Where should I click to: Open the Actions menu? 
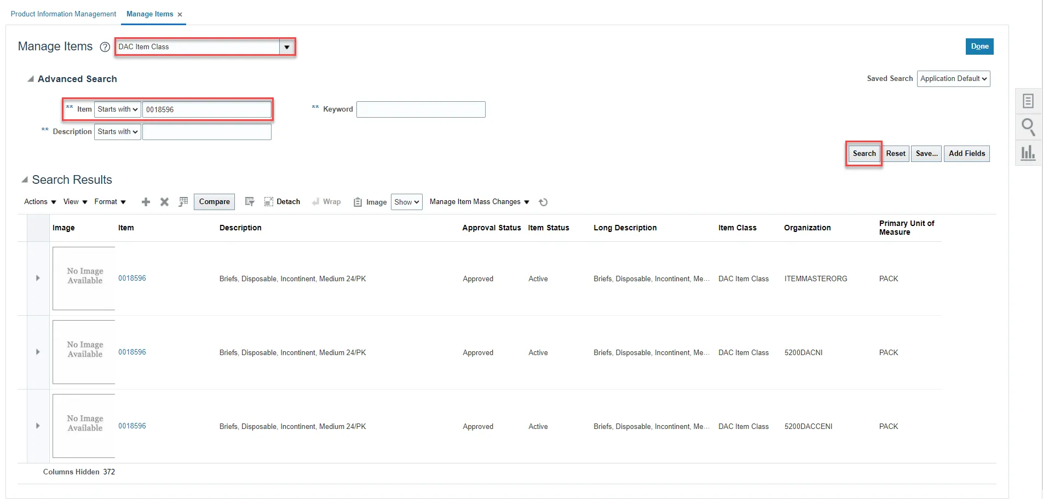pos(40,202)
